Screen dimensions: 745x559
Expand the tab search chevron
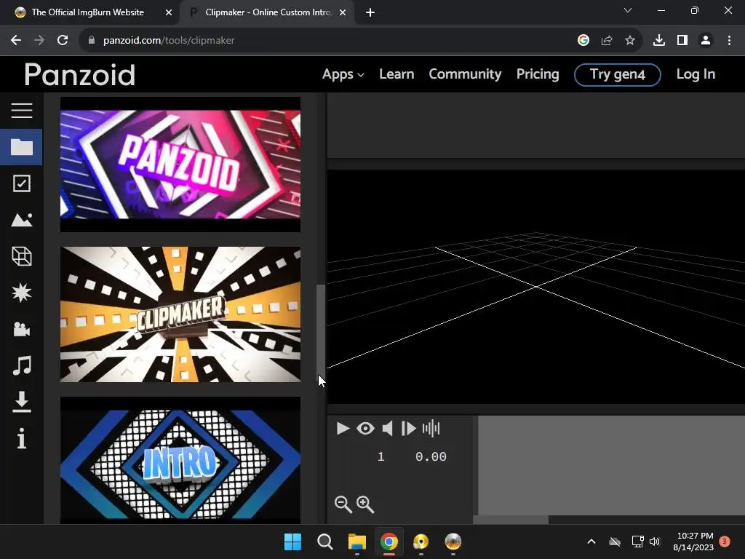click(628, 10)
